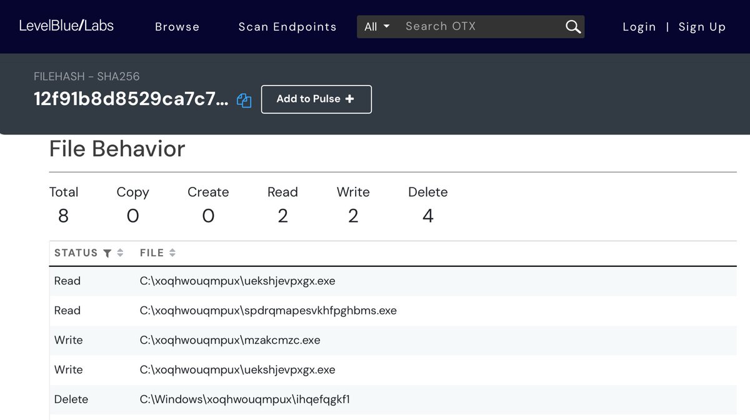Select the Write row for uekshjevpxgx.exe

click(x=237, y=370)
